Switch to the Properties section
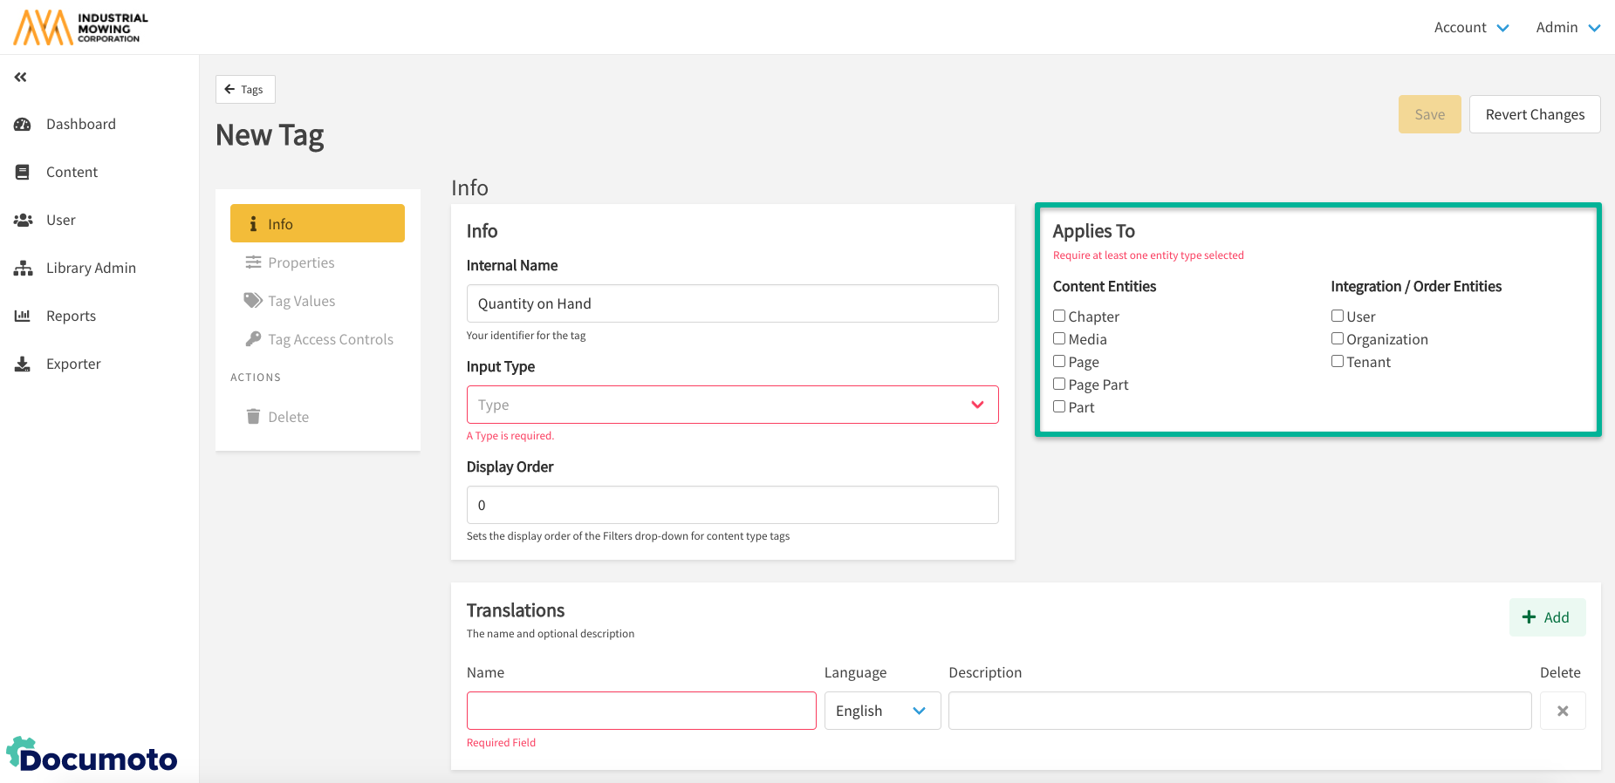The image size is (1615, 783). [x=300, y=262]
